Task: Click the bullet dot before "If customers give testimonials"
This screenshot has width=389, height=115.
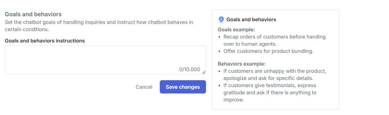Action: [x=219, y=86]
